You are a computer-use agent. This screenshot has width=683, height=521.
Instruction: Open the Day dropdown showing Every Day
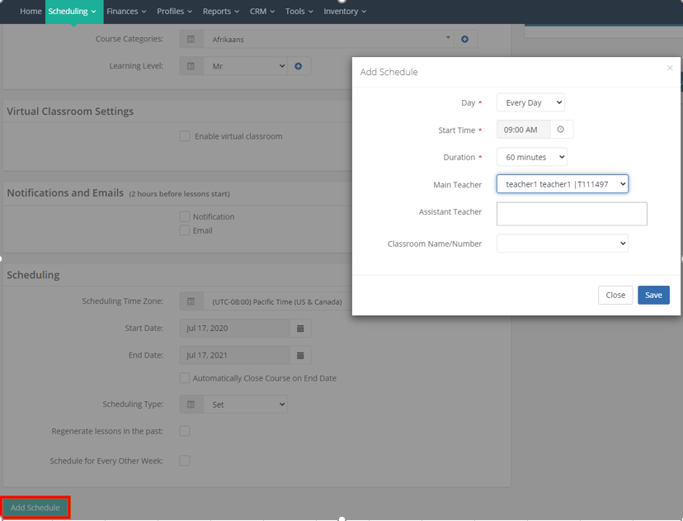point(530,103)
